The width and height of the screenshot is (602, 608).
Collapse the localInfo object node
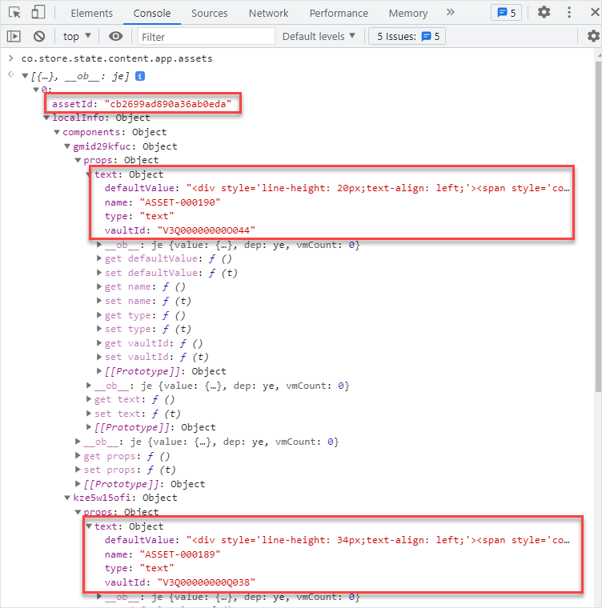coord(46,118)
